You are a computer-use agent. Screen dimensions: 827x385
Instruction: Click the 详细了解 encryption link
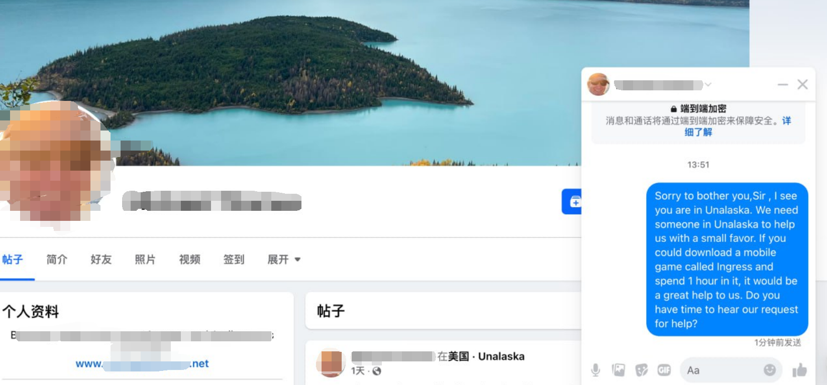click(698, 132)
